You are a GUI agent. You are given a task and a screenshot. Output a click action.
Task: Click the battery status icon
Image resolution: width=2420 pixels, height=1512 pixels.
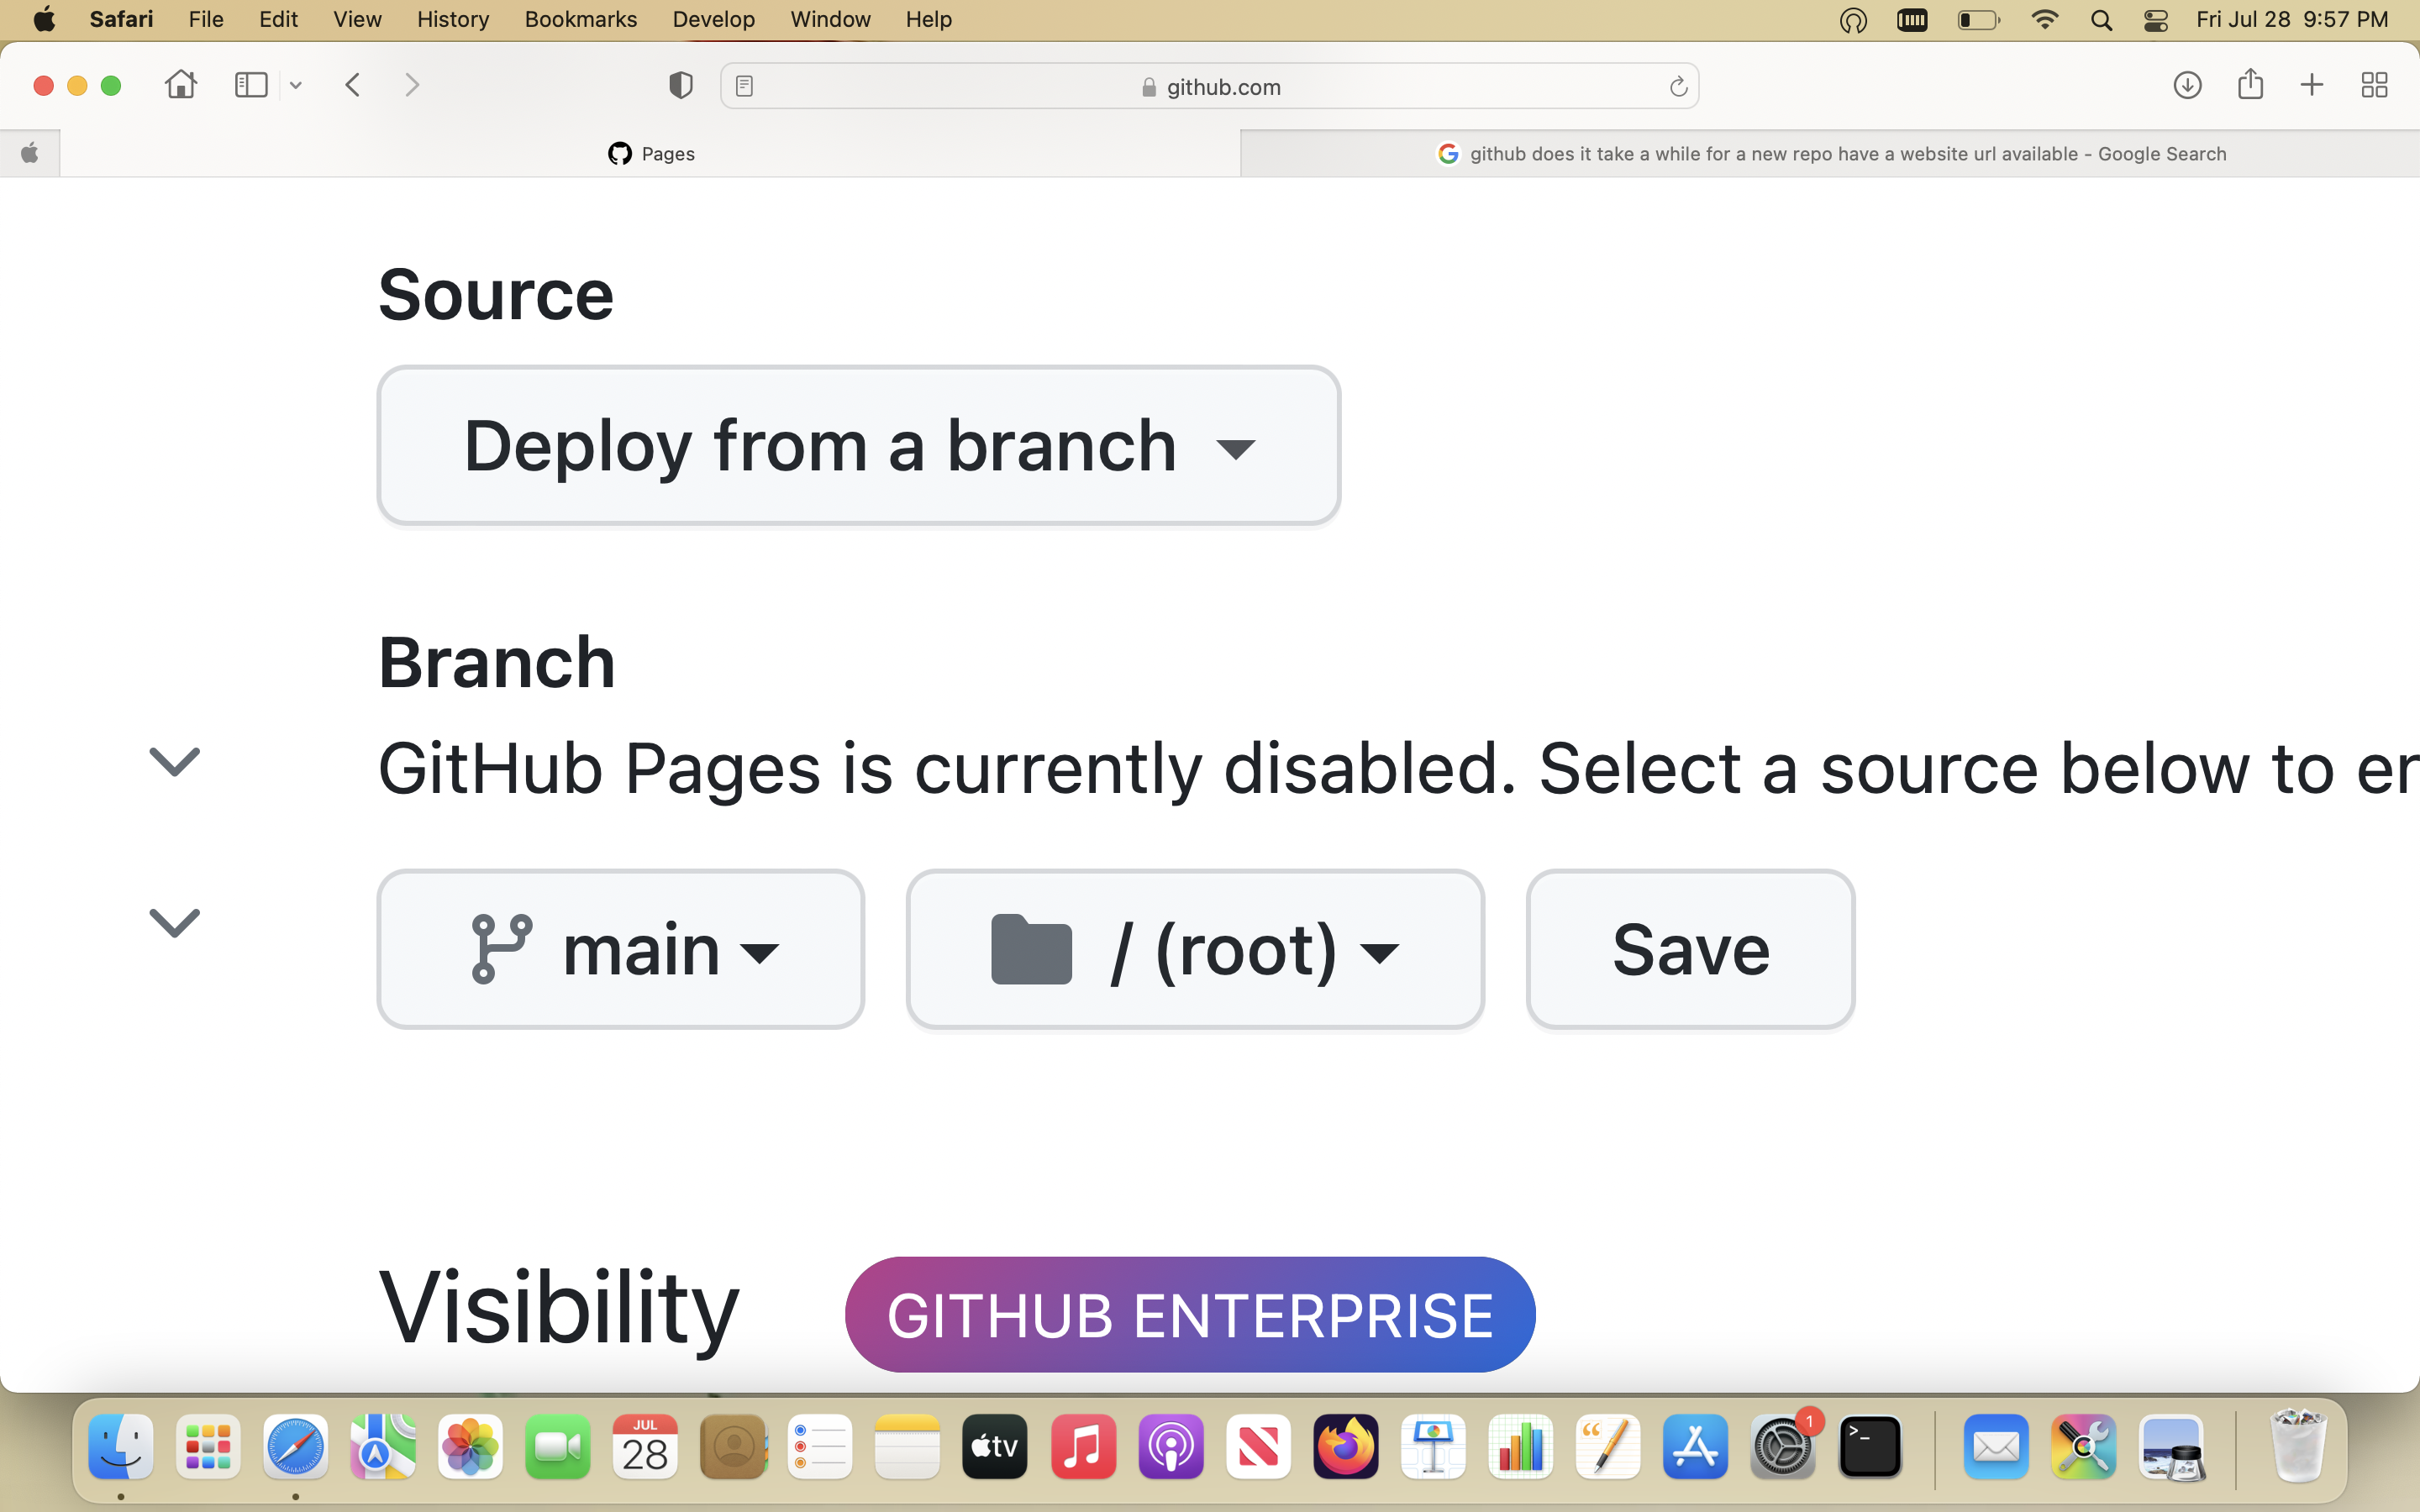[x=1978, y=20]
